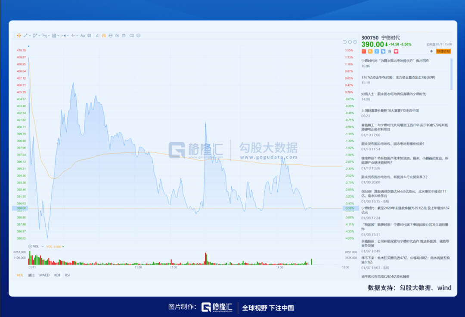Click the toolbar drag handle grip
This screenshot has height=317, width=465.
[14, 36]
